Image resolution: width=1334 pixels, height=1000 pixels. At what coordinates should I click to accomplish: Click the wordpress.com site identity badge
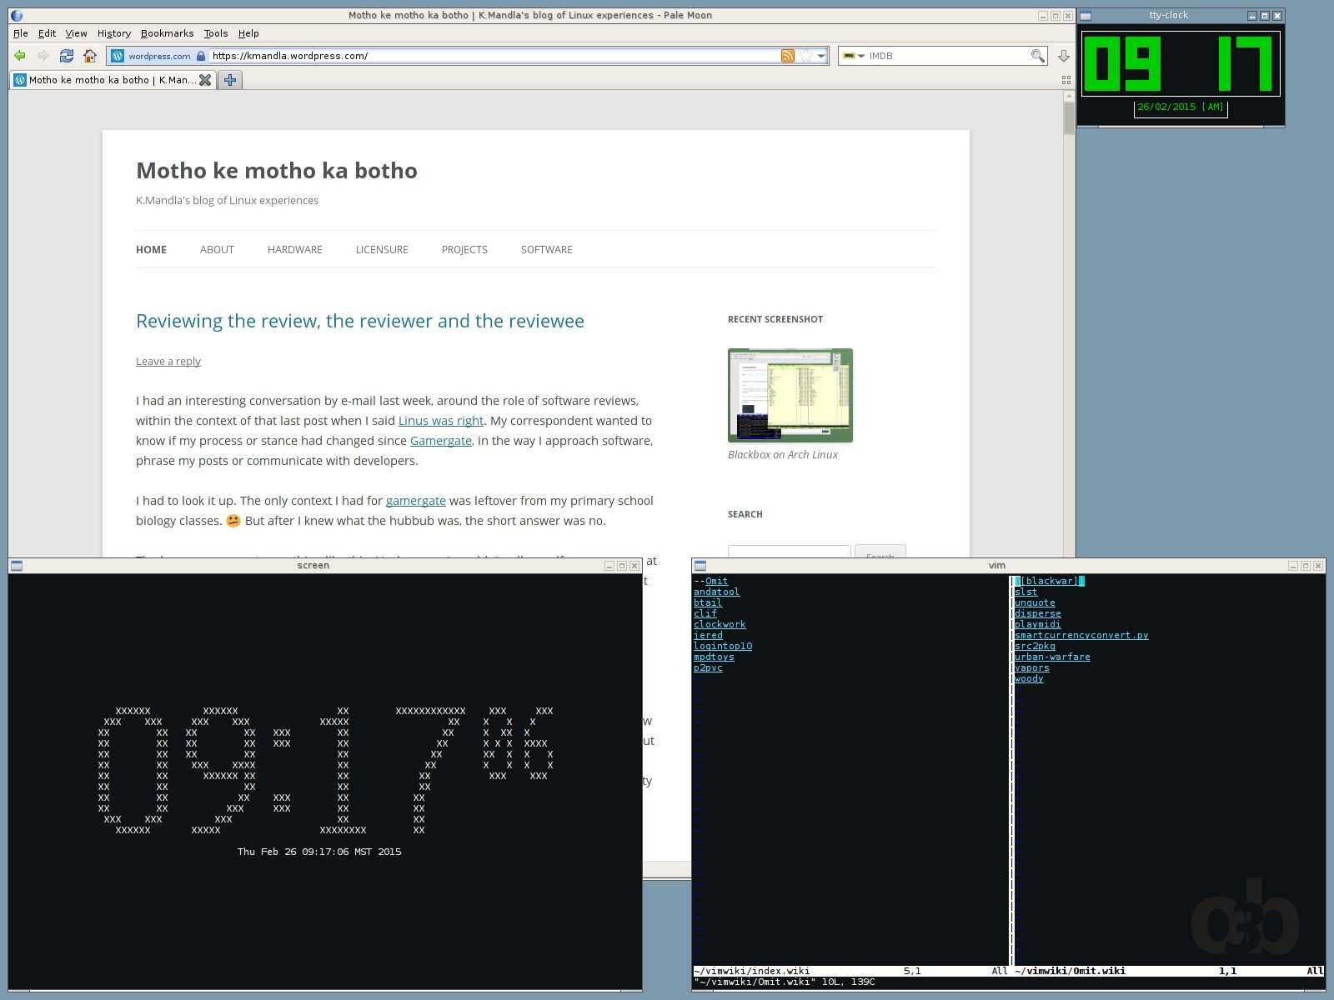pyautogui.click(x=158, y=56)
